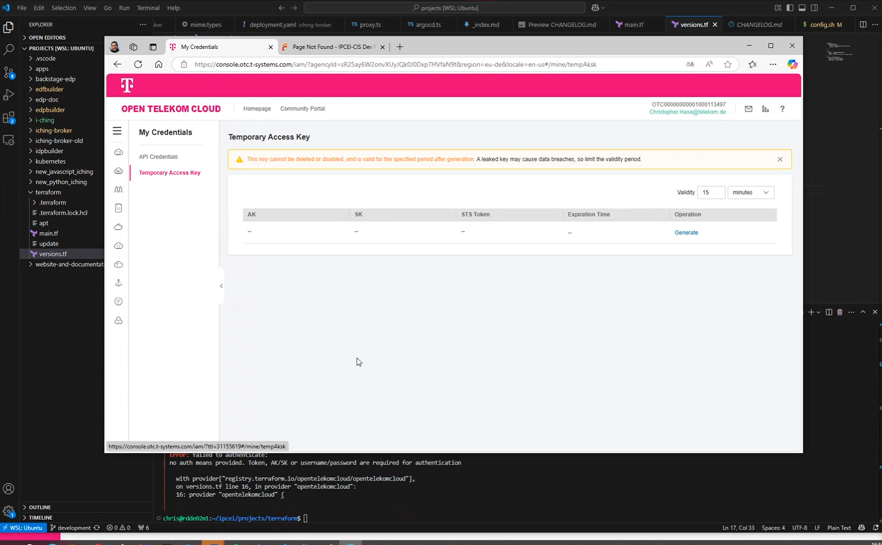Click the development branch indicator
This screenshot has height=545, width=882.
71,528
